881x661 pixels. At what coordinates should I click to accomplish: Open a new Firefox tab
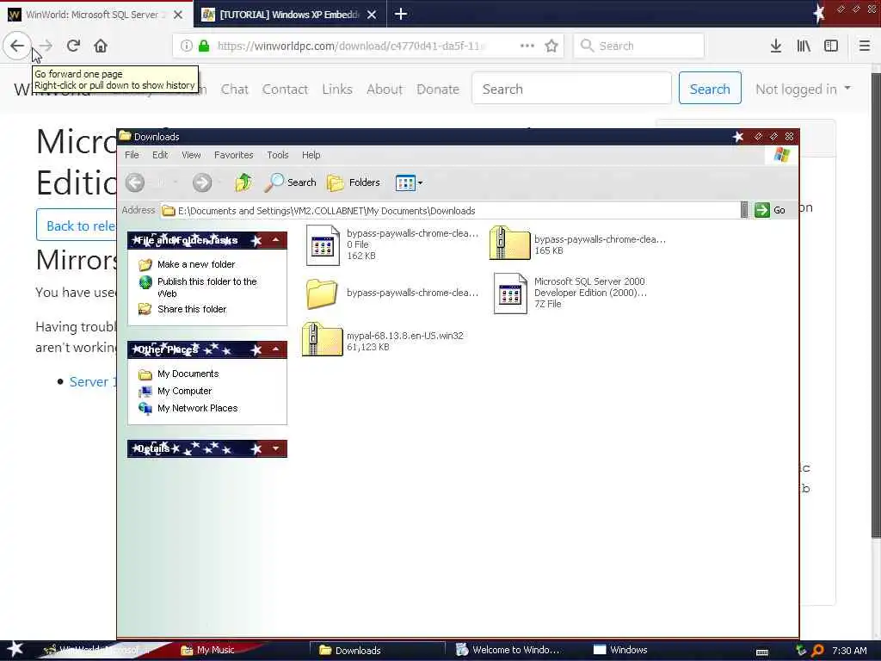click(x=401, y=14)
